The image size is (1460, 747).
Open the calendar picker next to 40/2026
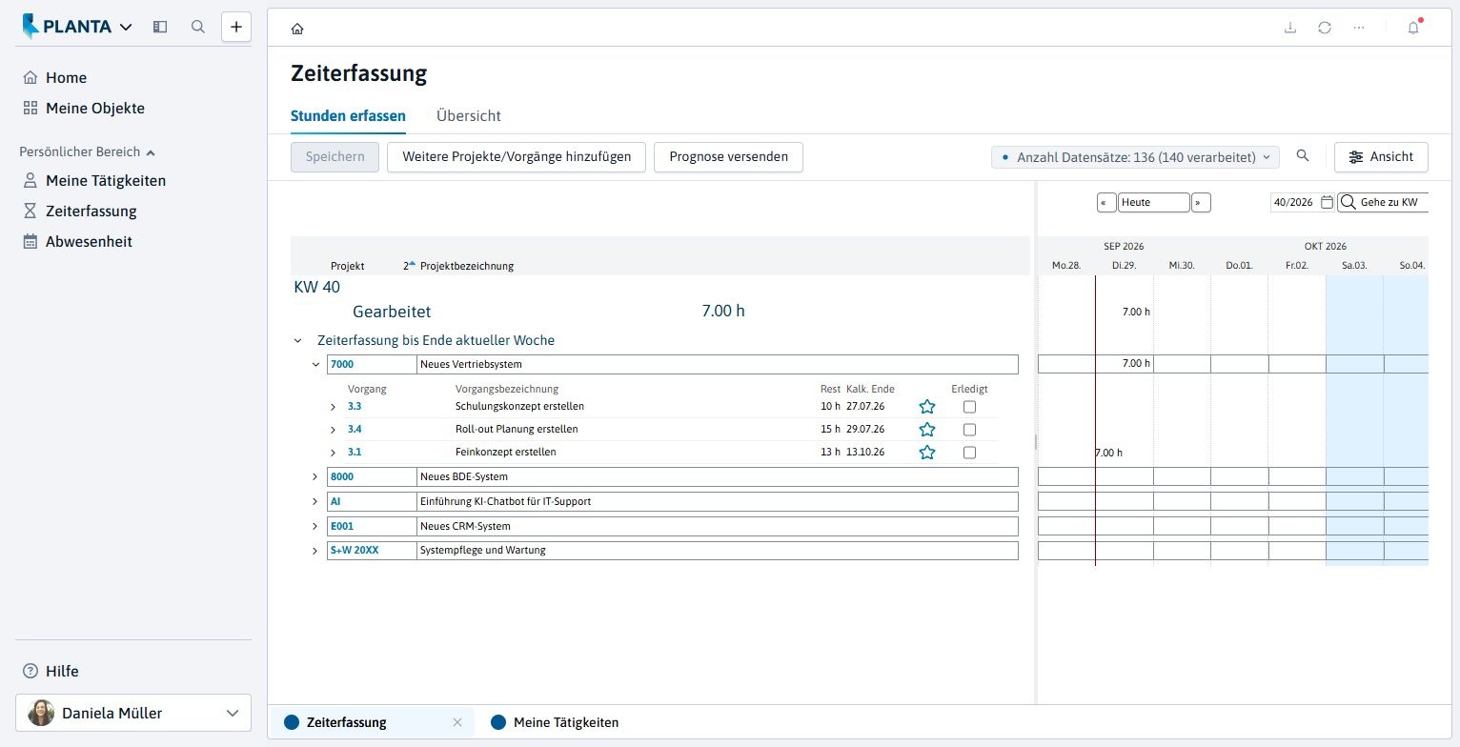[1327, 202]
